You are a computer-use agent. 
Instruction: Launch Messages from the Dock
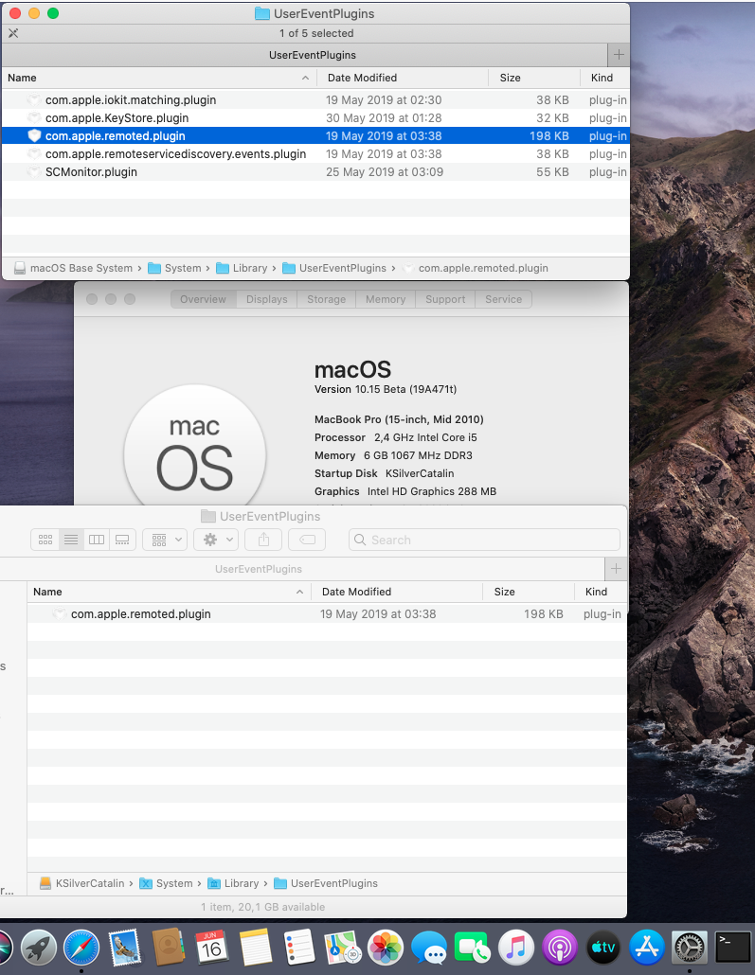[429, 948]
